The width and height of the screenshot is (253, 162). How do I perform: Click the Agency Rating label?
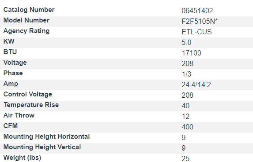click(x=26, y=31)
